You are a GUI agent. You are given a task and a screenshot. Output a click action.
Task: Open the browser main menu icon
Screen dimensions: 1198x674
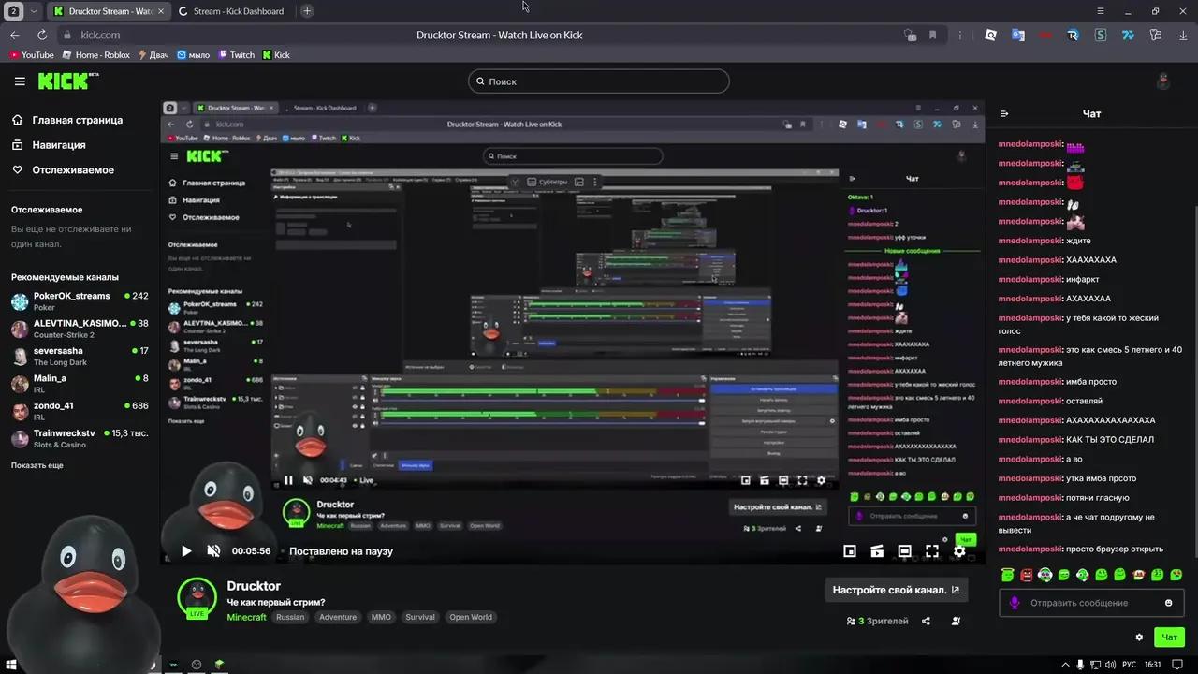pos(1101,11)
